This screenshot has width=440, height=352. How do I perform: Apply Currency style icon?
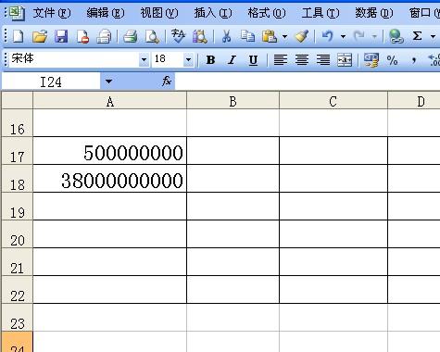coord(371,59)
